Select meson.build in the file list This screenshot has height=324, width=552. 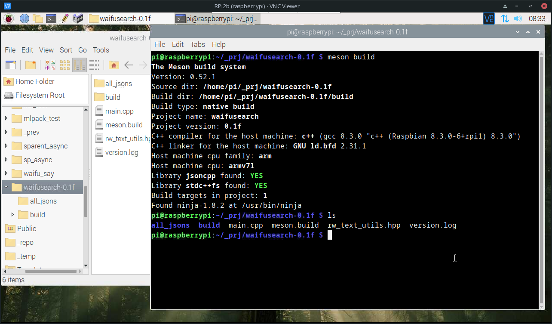click(119, 125)
